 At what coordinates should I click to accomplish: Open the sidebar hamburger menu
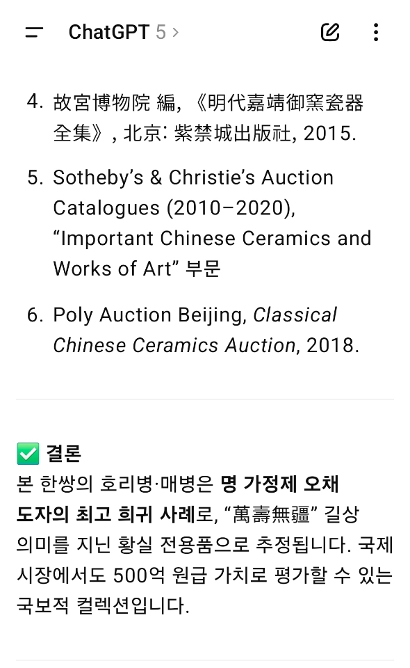[34, 32]
